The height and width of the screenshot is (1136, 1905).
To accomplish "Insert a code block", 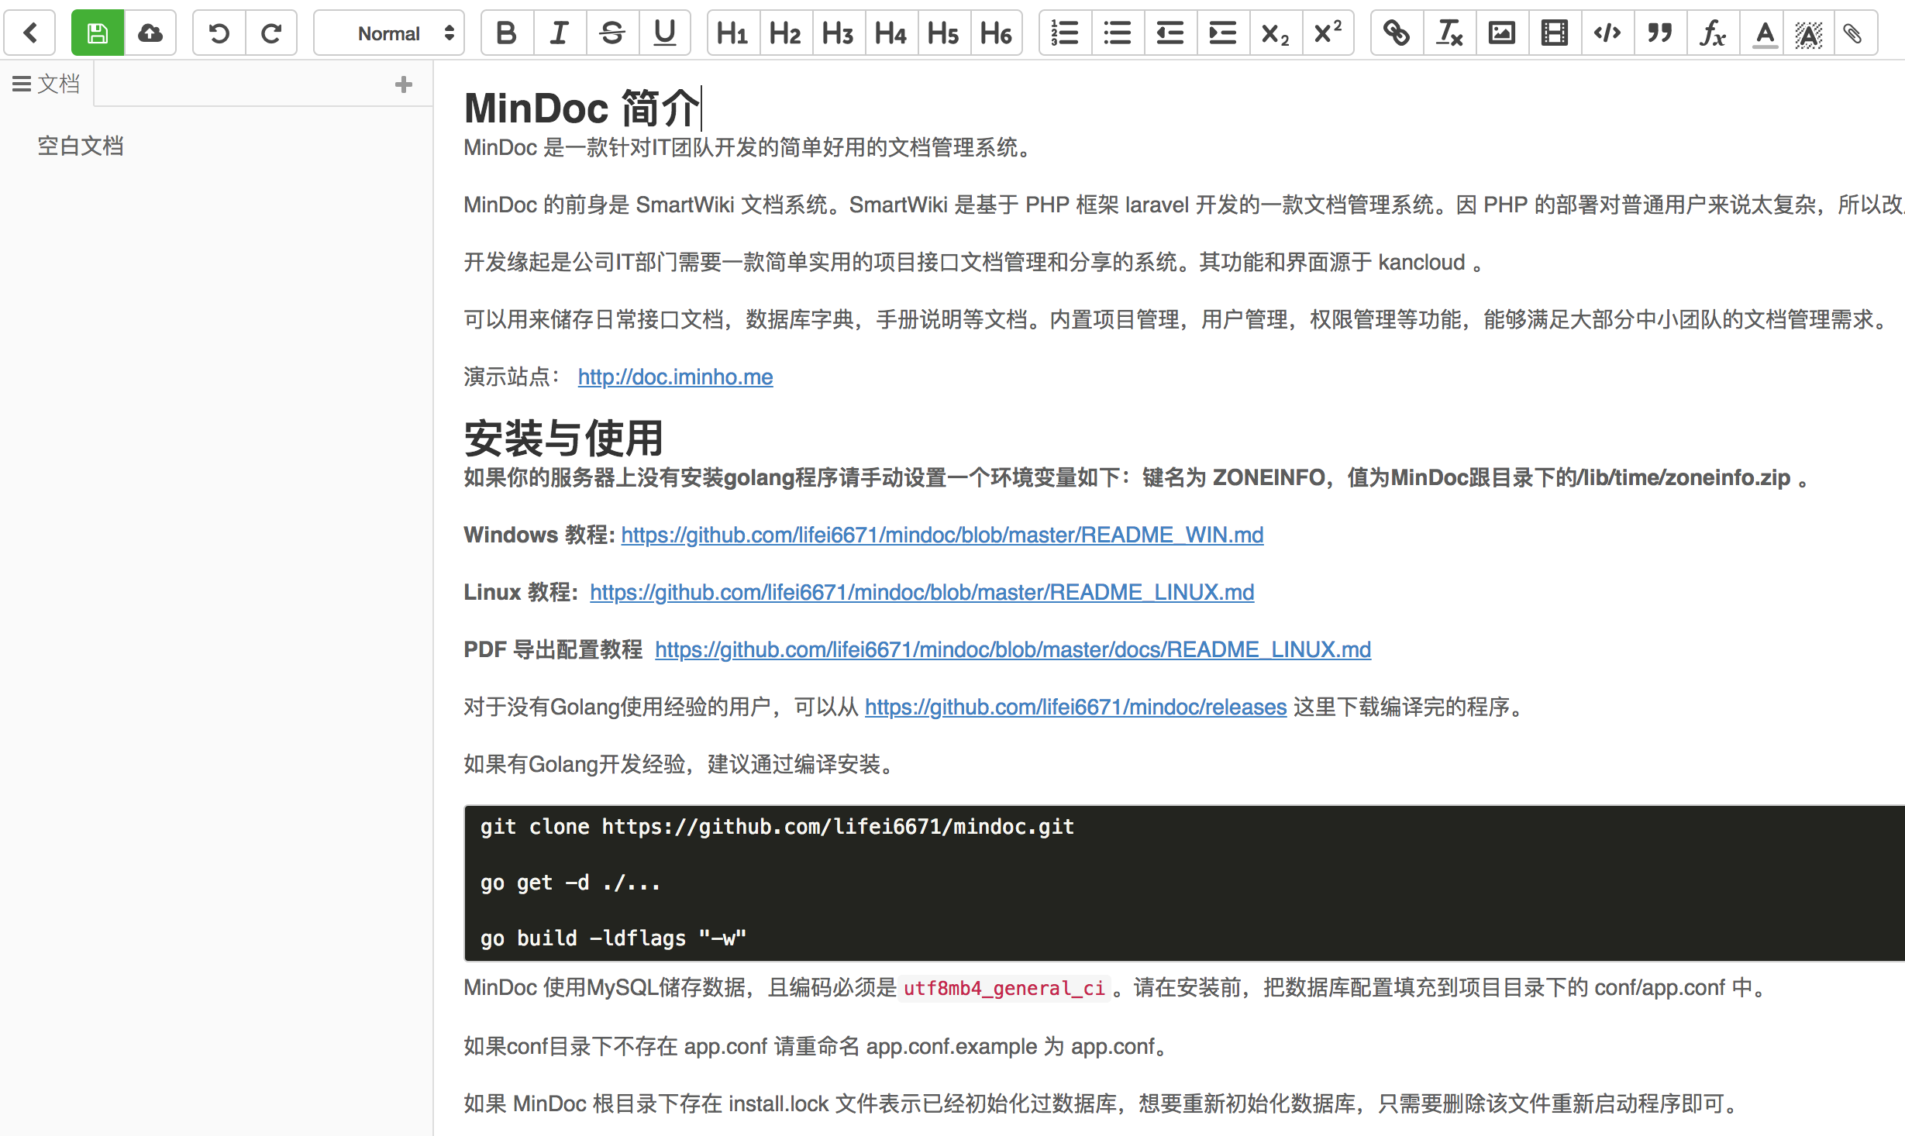I will (1607, 33).
